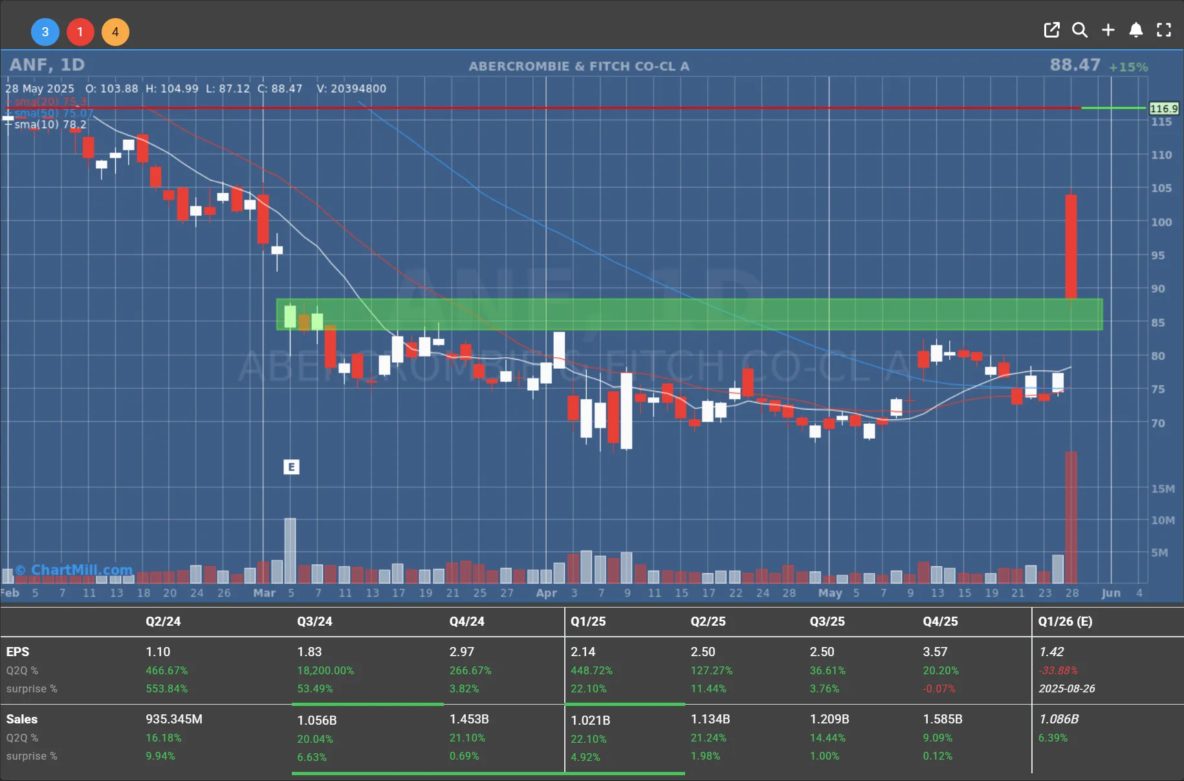This screenshot has width=1184, height=781.
Task: Click the -33.88% estimated Q2Q value
Action: 1058,670
